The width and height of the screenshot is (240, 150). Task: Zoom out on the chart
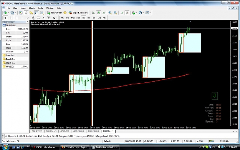(116, 13)
